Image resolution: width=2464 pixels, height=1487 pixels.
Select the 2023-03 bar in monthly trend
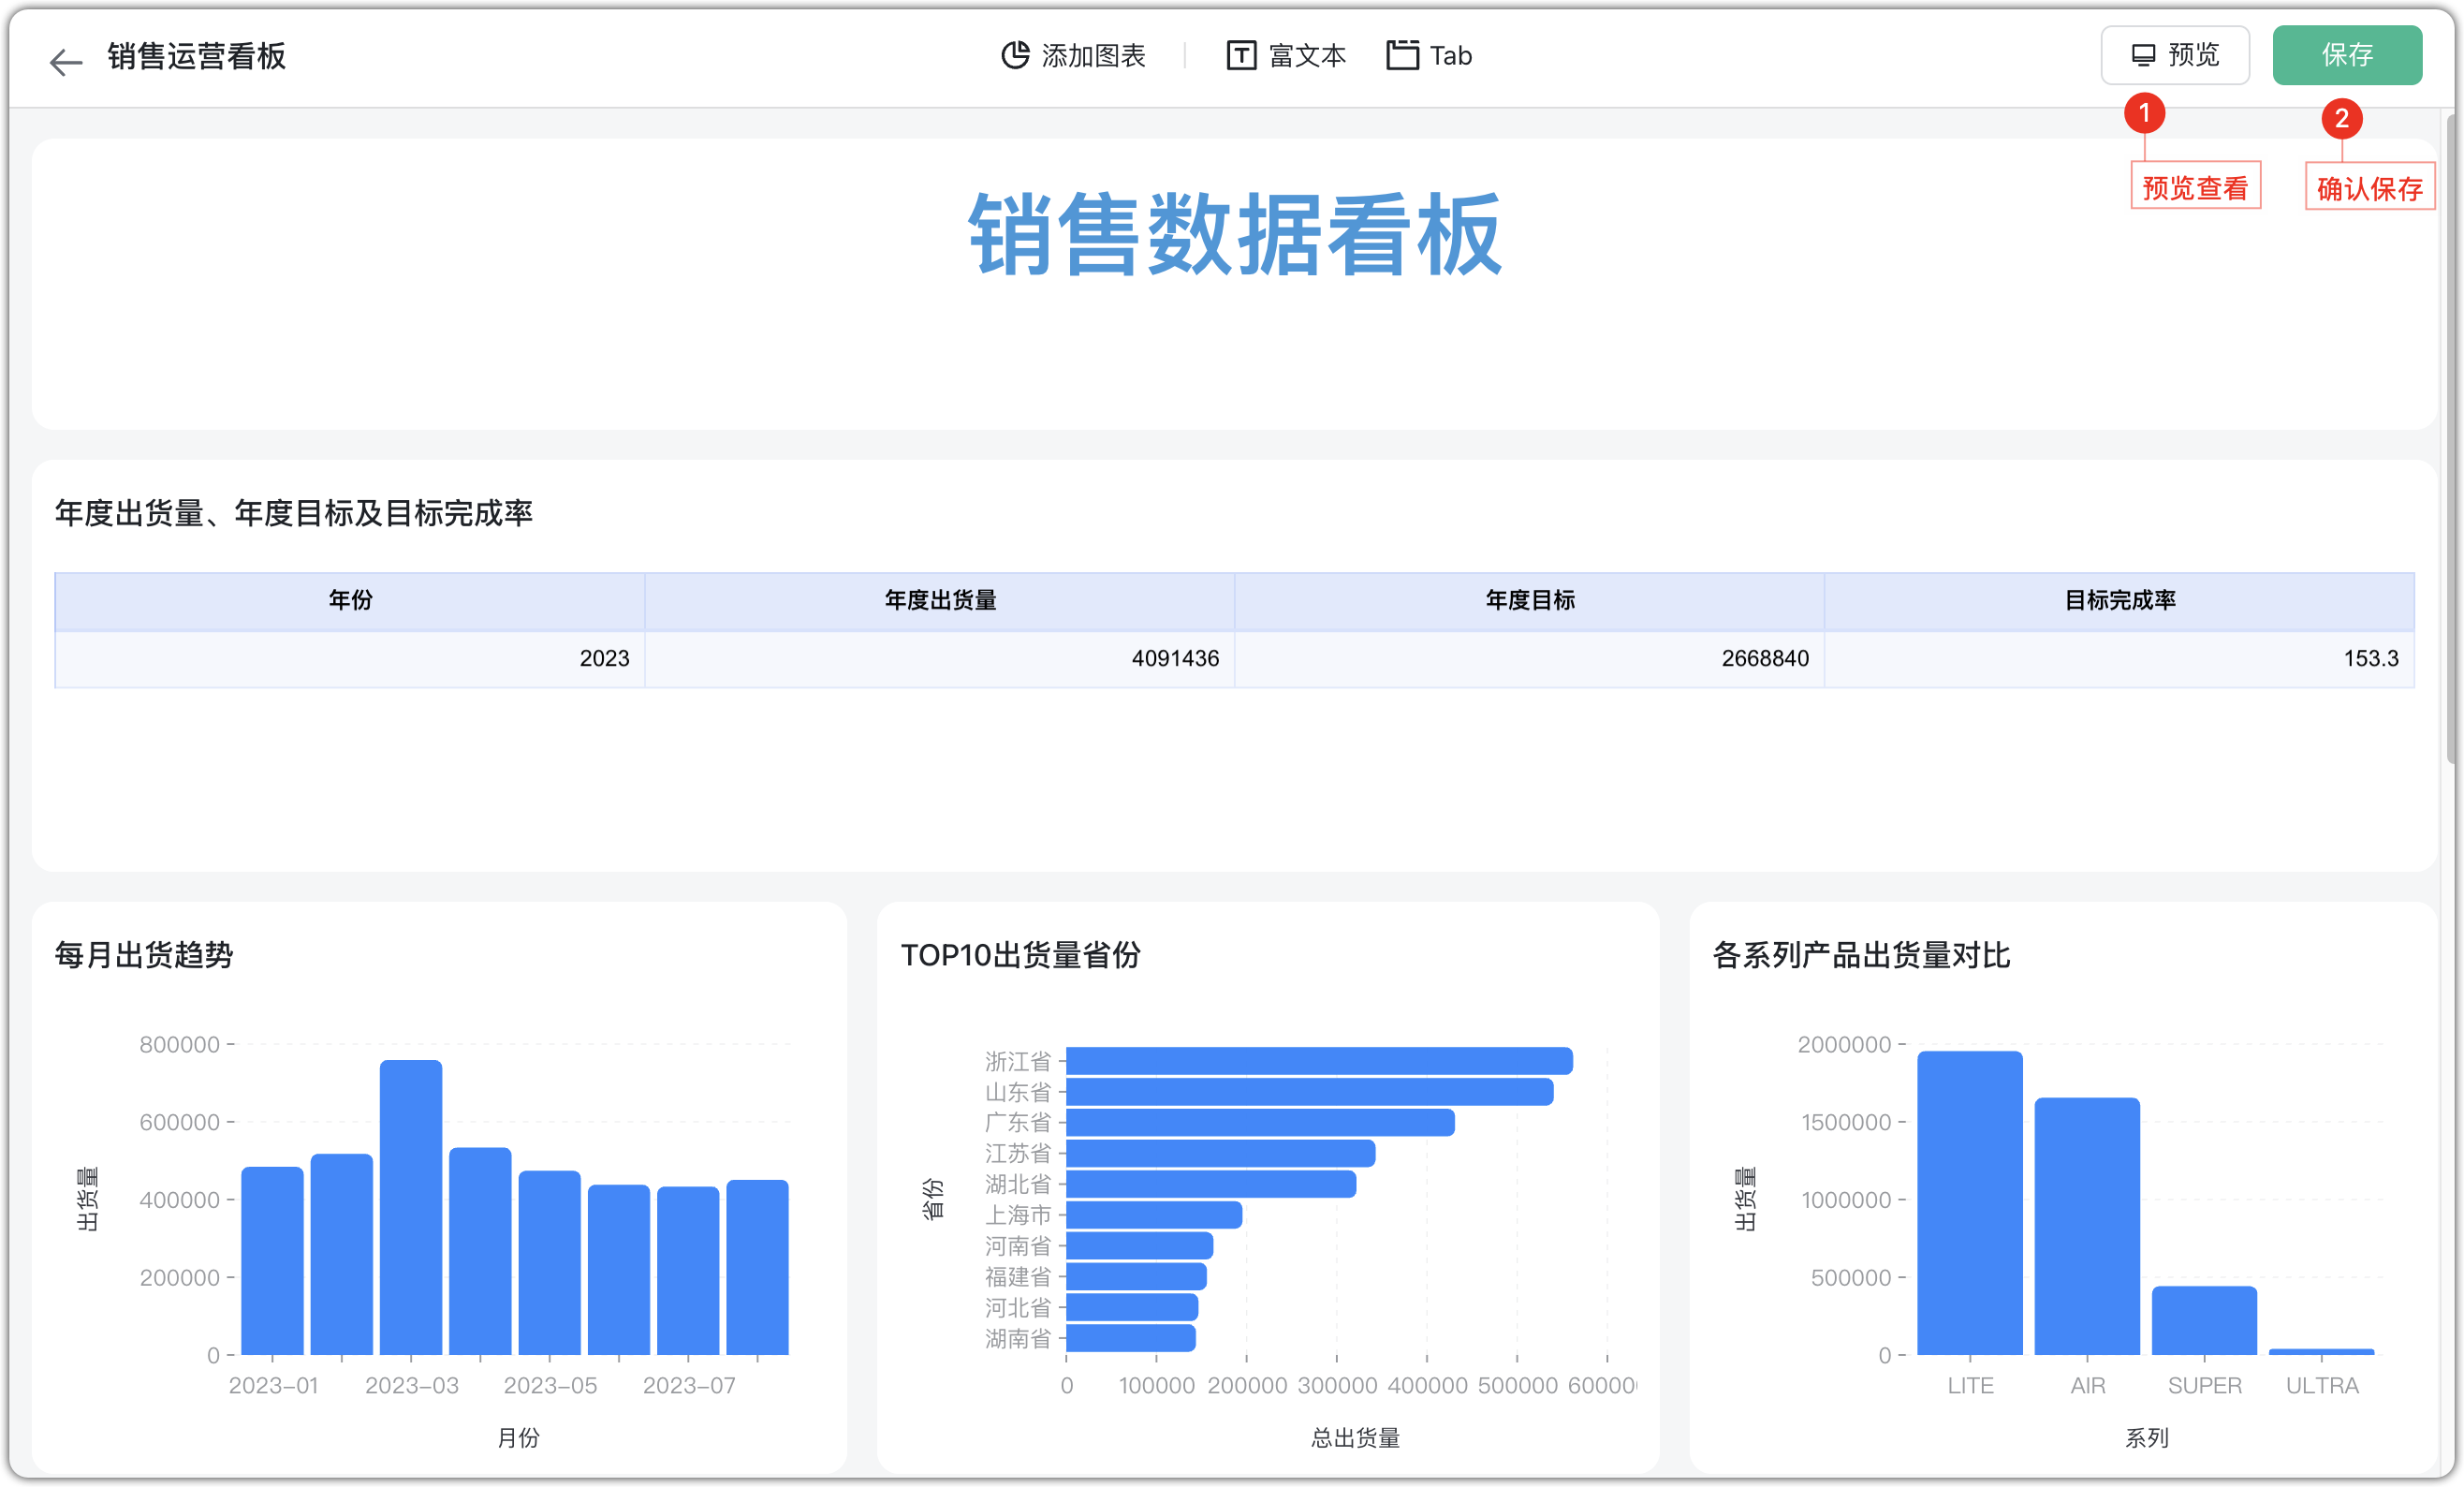411,1205
